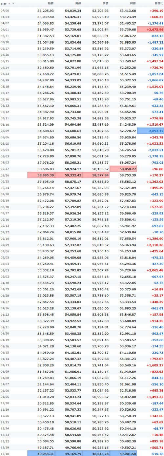
Task: Sort dates descending with the down arrow
Action: point(13,4)
